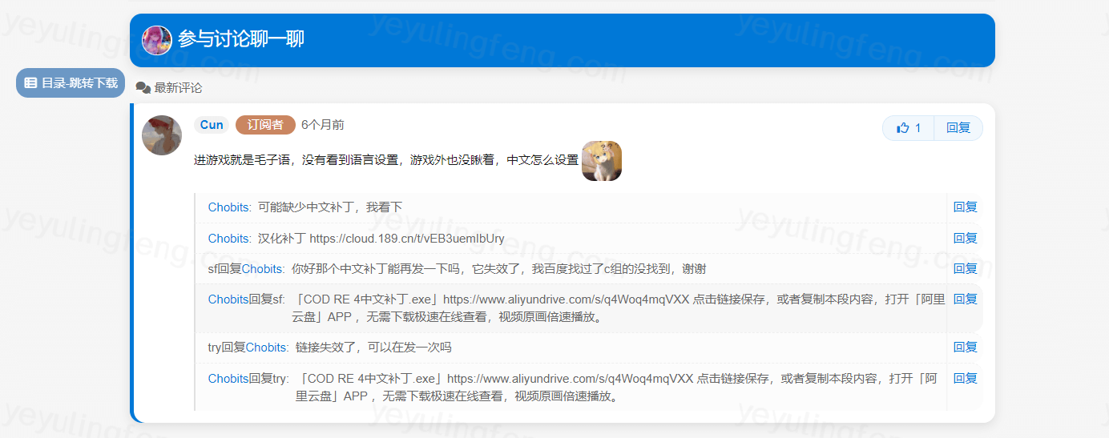The height and width of the screenshot is (438, 1109).
Task: Reply to Chobits回复try comment
Action: [965, 379]
